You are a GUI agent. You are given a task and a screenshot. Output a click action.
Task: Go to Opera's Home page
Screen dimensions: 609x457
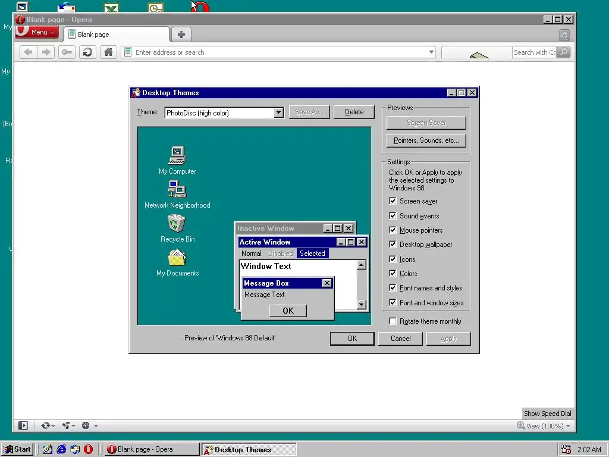(x=108, y=52)
